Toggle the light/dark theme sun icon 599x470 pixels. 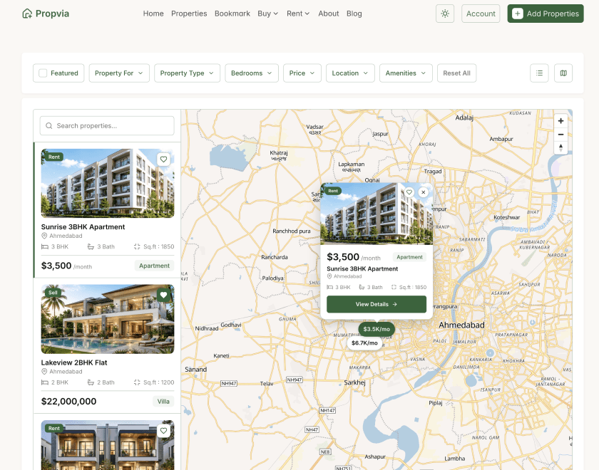(x=445, y=14)
